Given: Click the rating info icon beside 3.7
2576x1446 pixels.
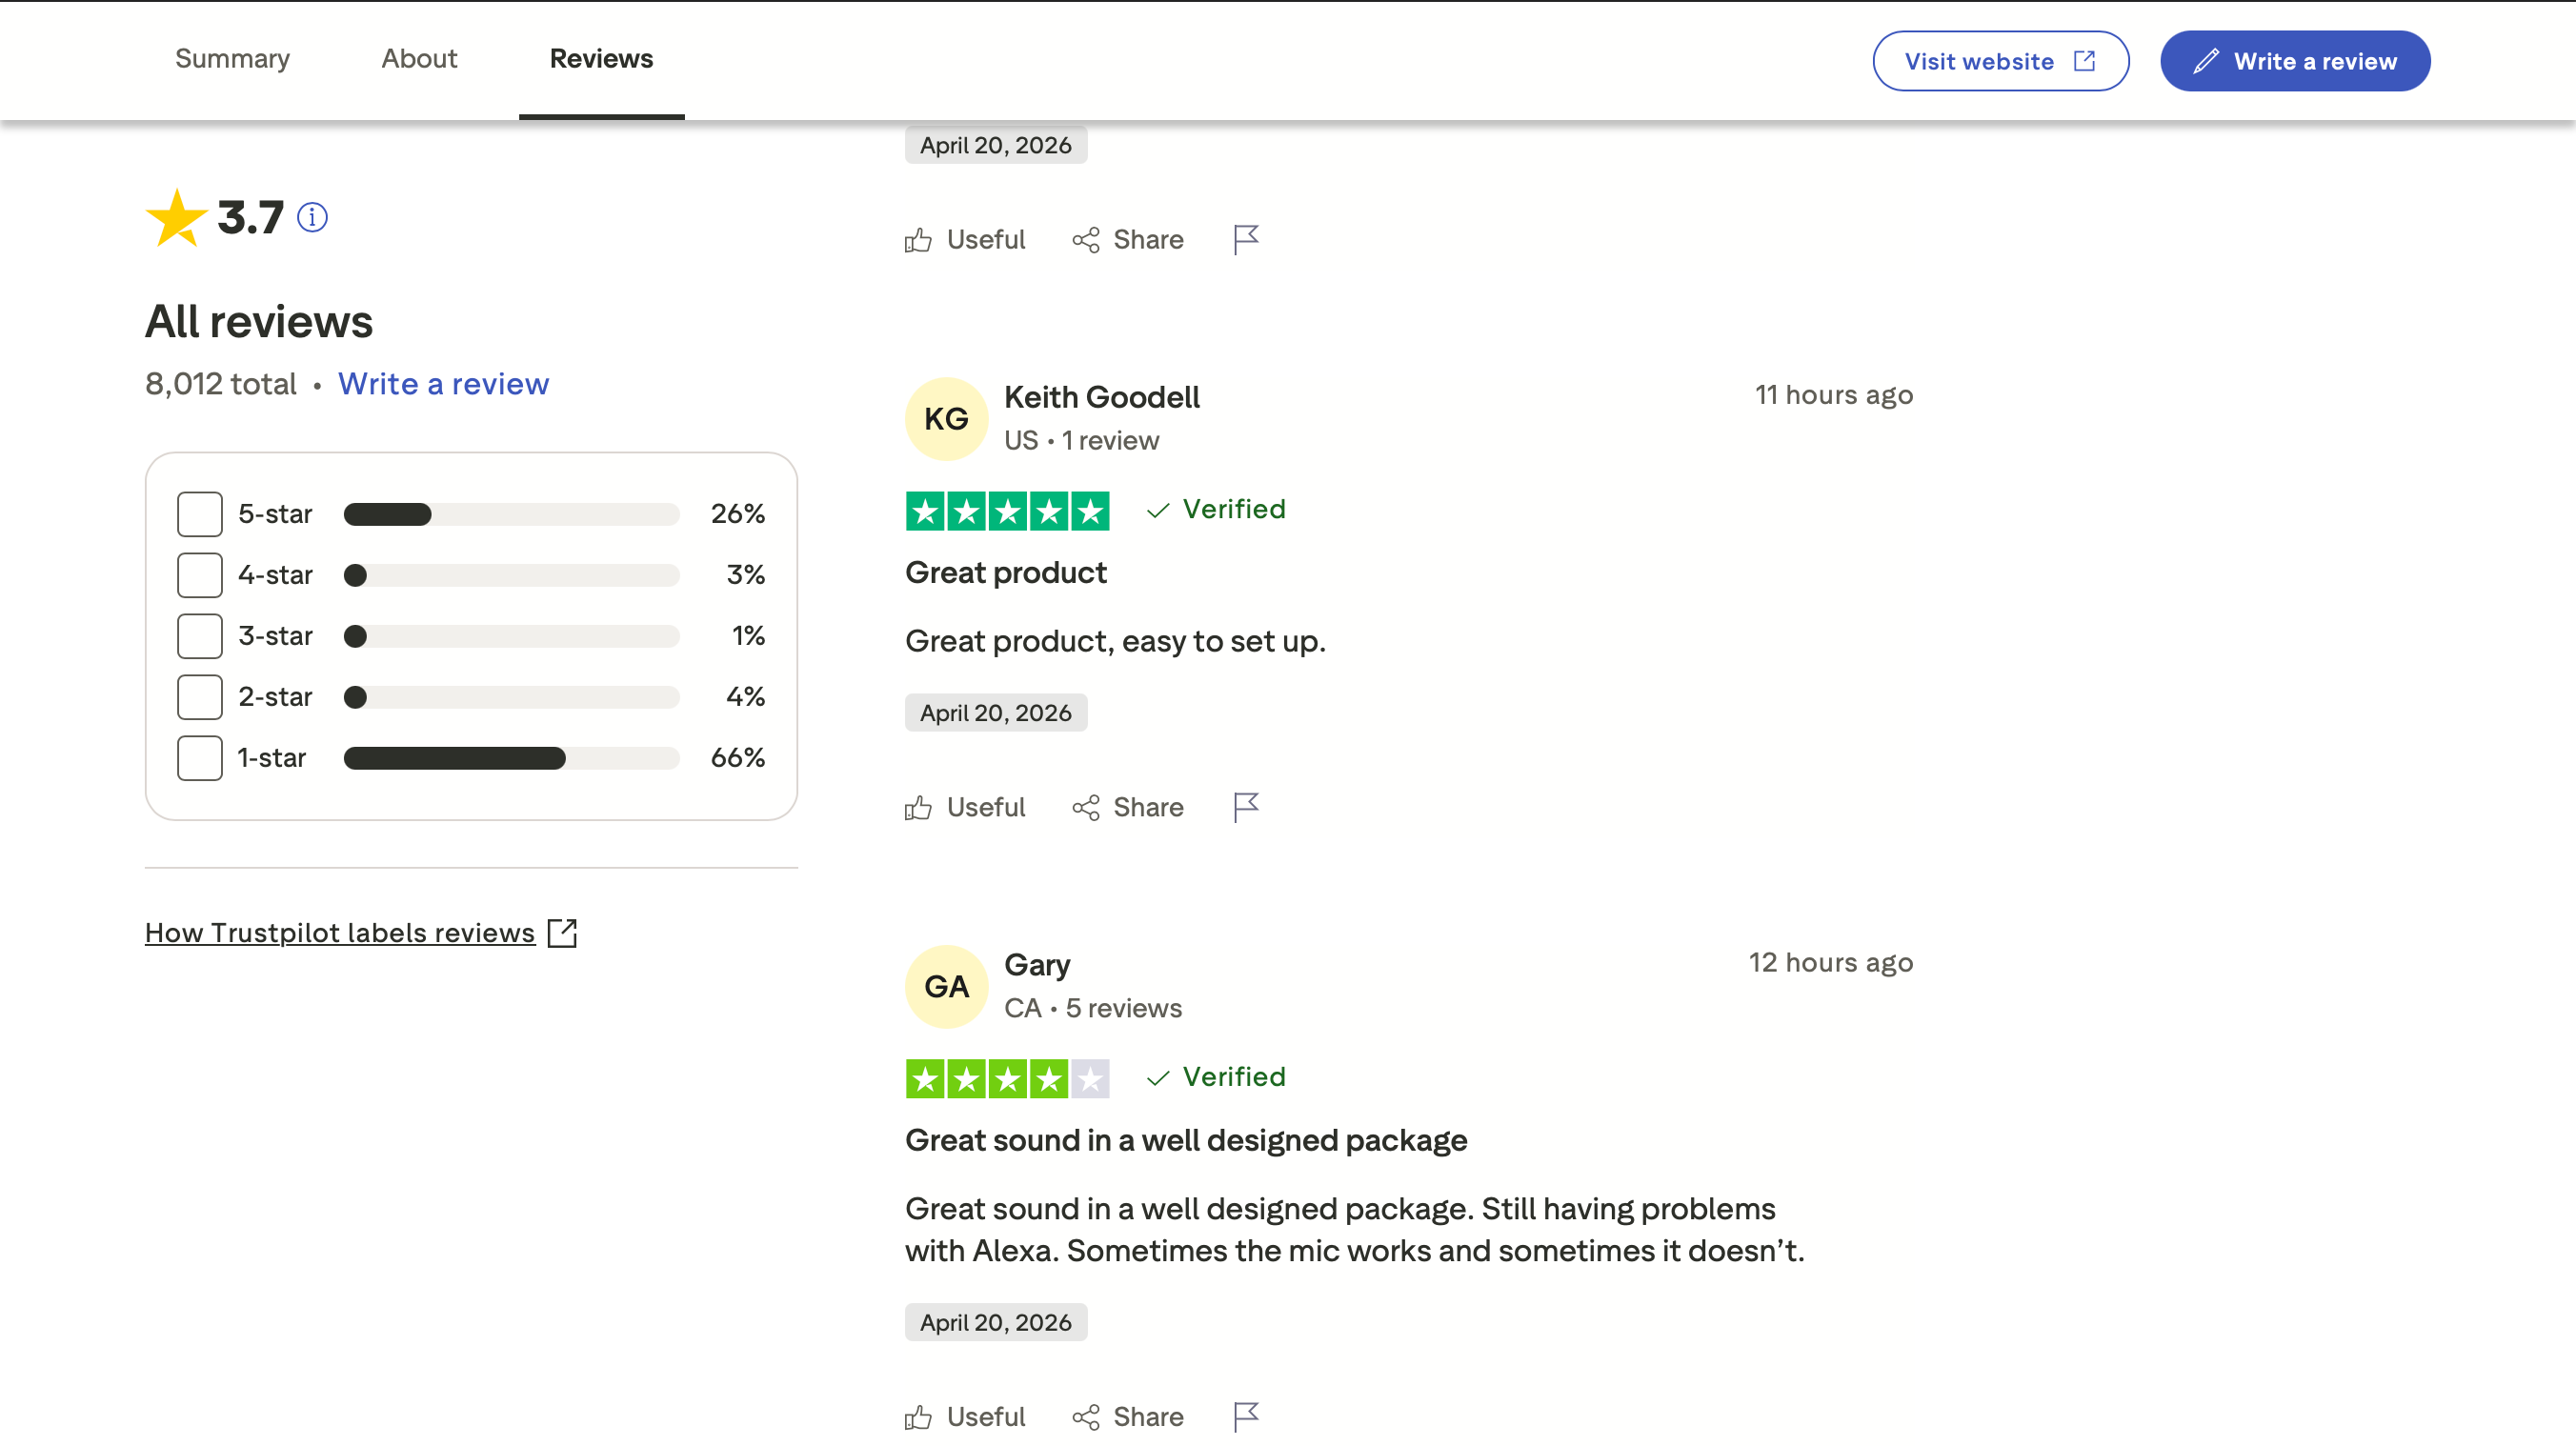Looking at the screenshot, I should [312, 217].
